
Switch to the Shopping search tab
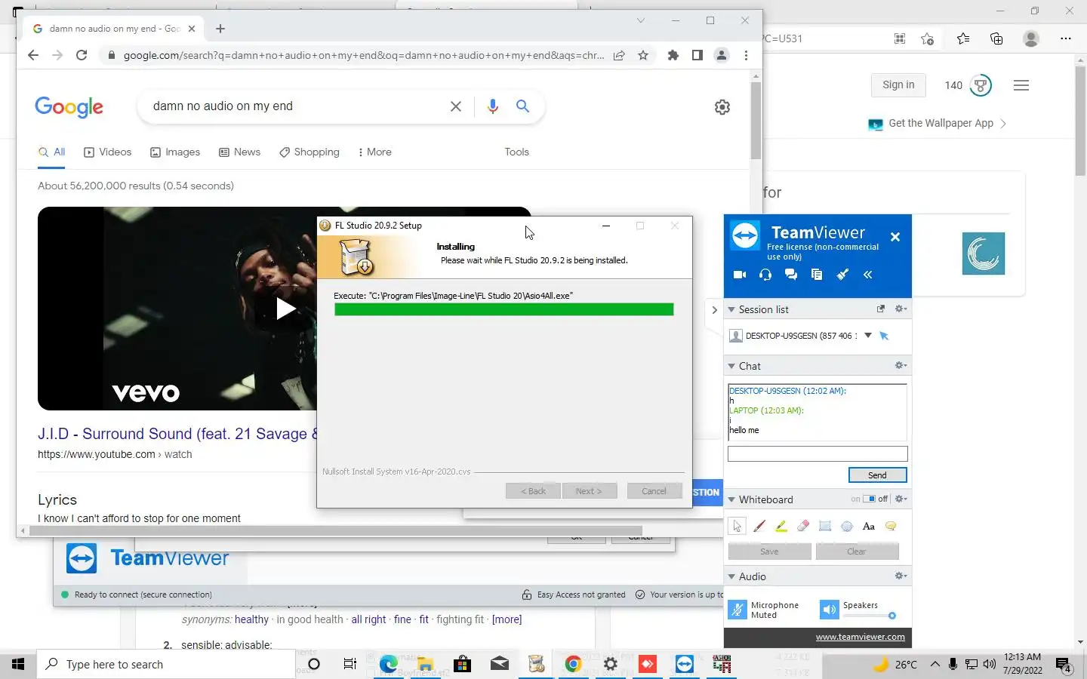309,152
